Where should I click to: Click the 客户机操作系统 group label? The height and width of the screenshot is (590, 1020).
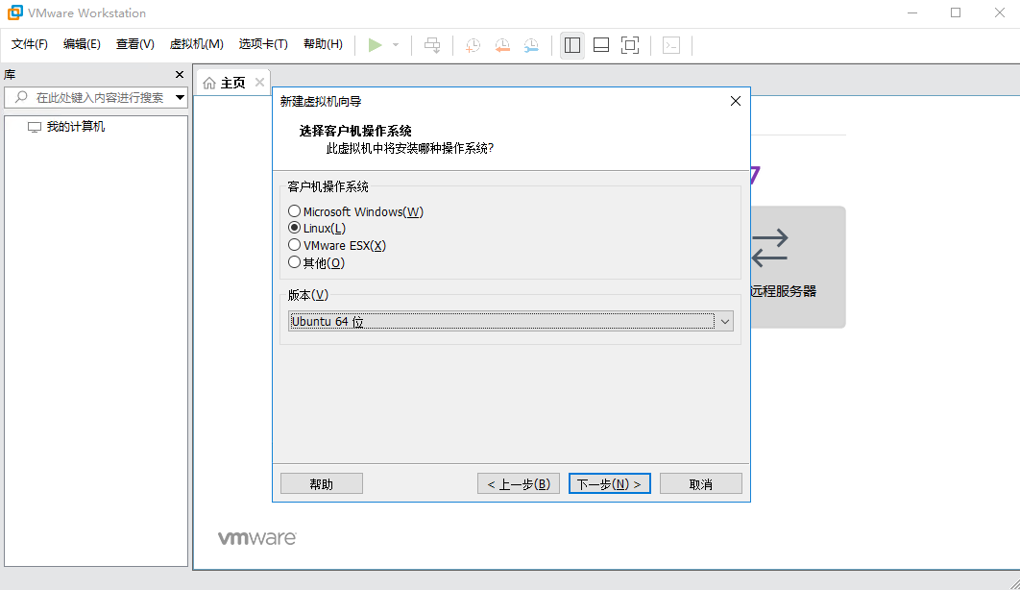(328, 186)
